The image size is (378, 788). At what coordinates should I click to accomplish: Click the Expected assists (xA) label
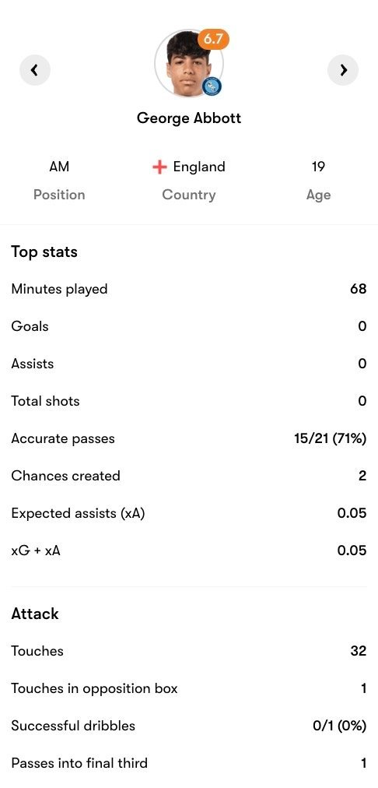coord(78,513)
